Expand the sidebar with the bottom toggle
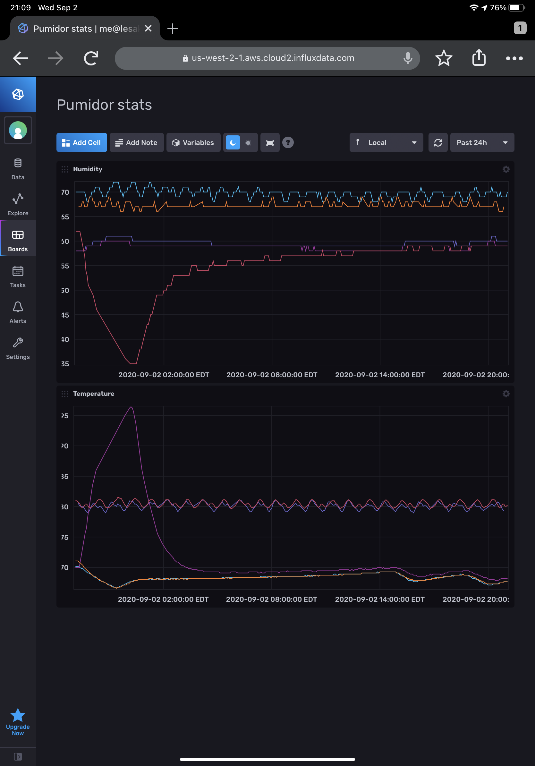The image size is (535, 766). (18, 756)
